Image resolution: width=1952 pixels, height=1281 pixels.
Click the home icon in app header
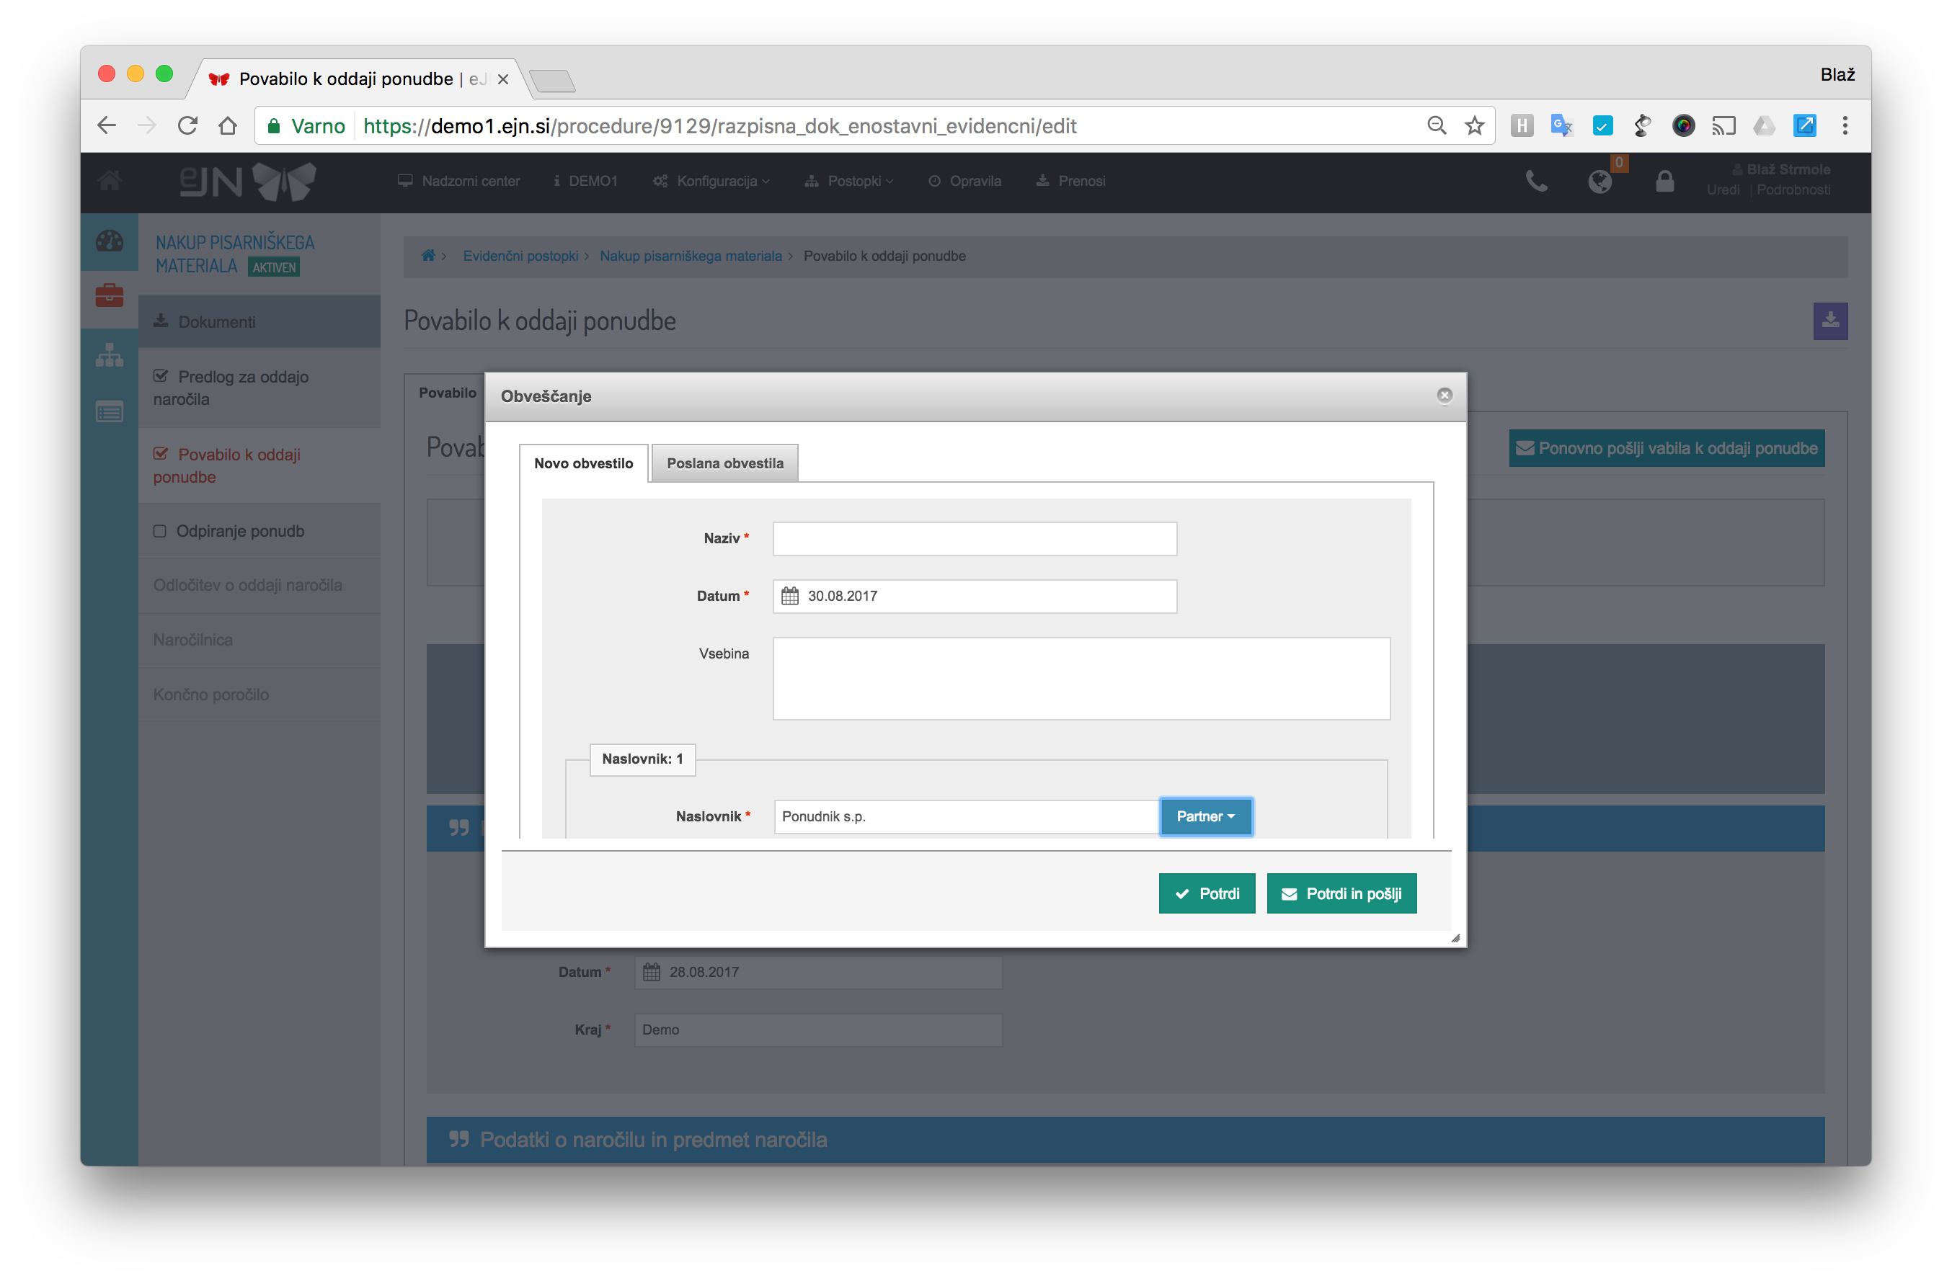(x=109, y=181)
